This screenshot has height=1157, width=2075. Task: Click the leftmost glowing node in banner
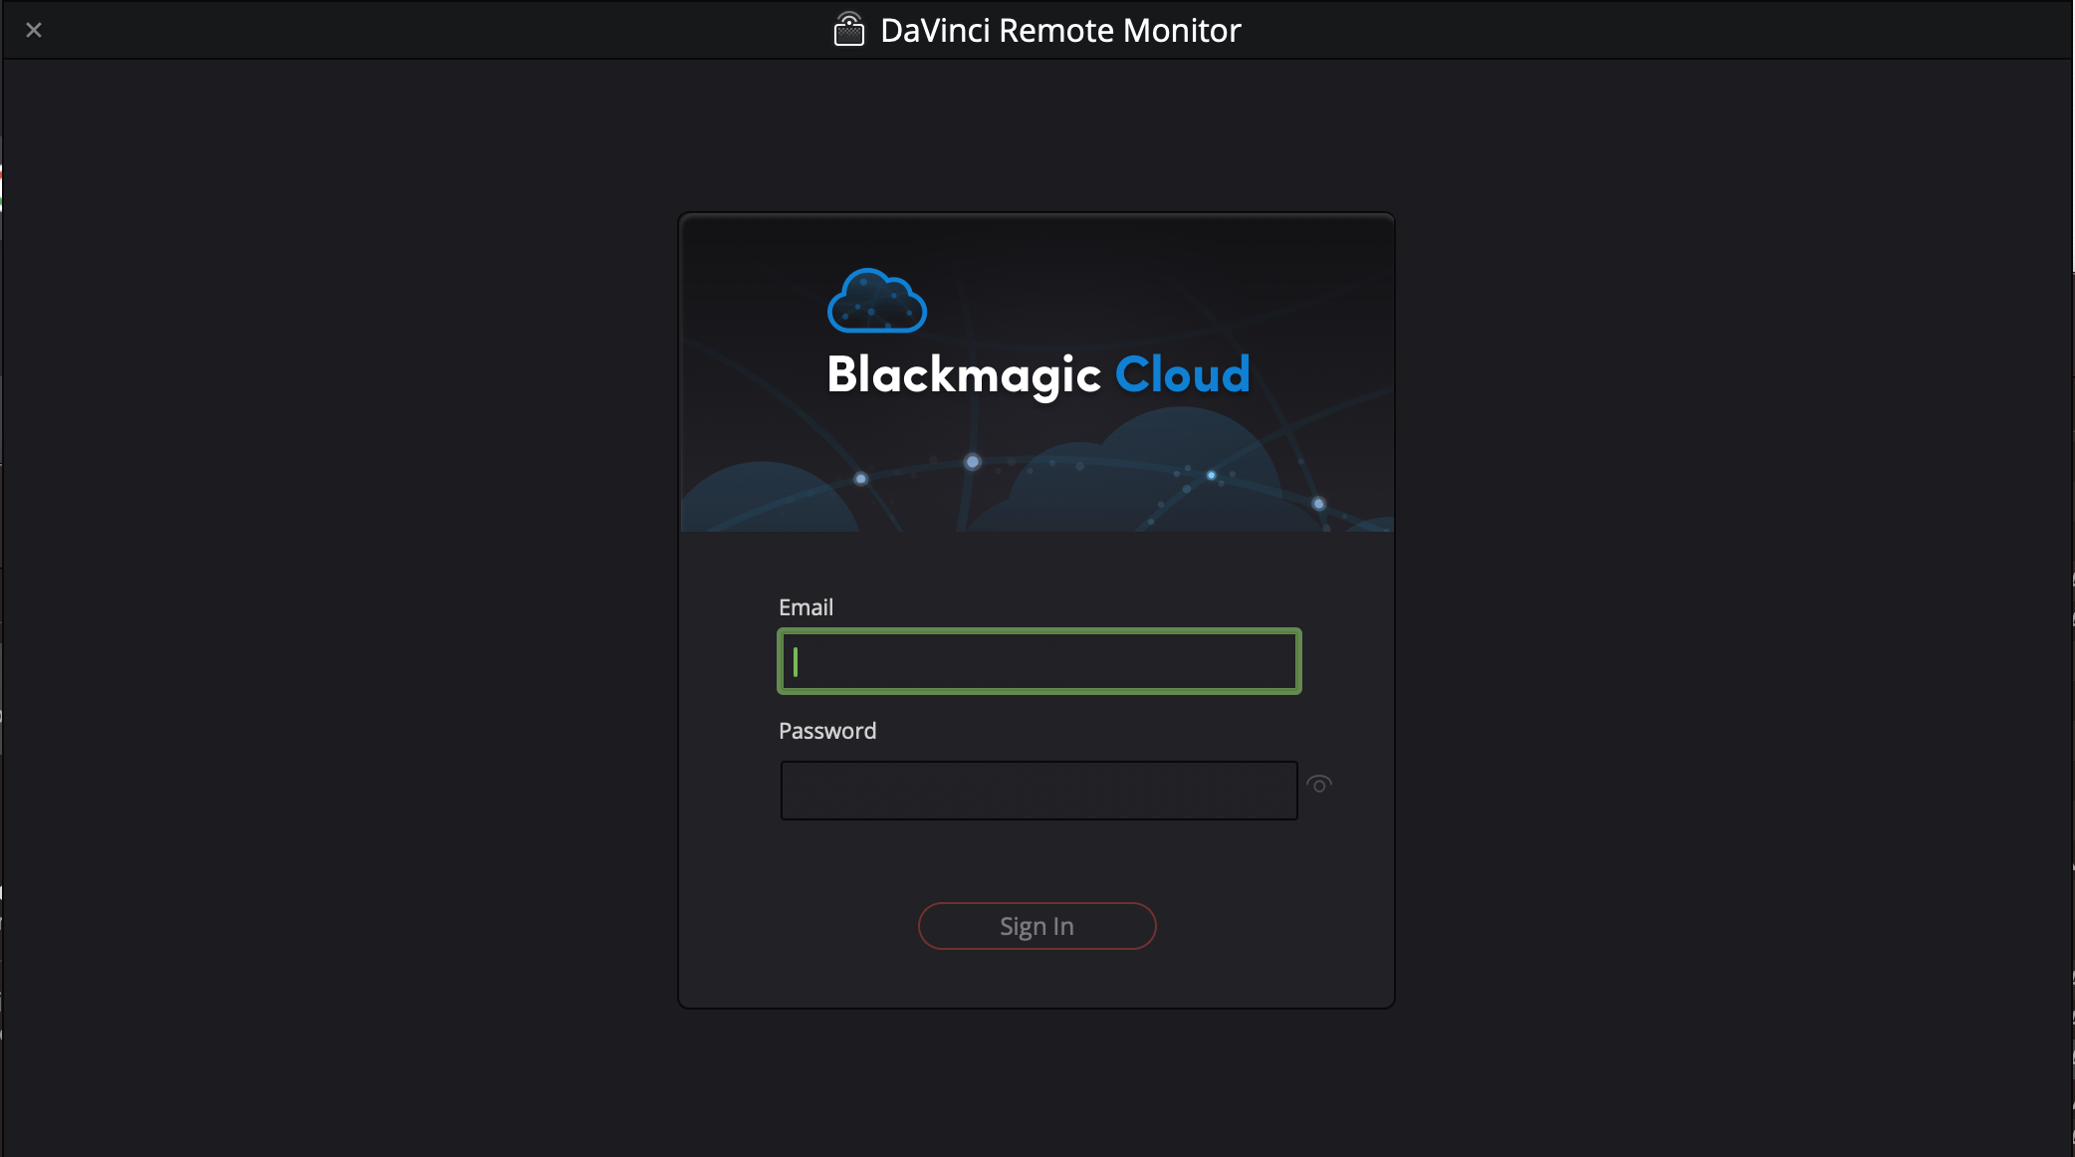(x=861, y=479)
